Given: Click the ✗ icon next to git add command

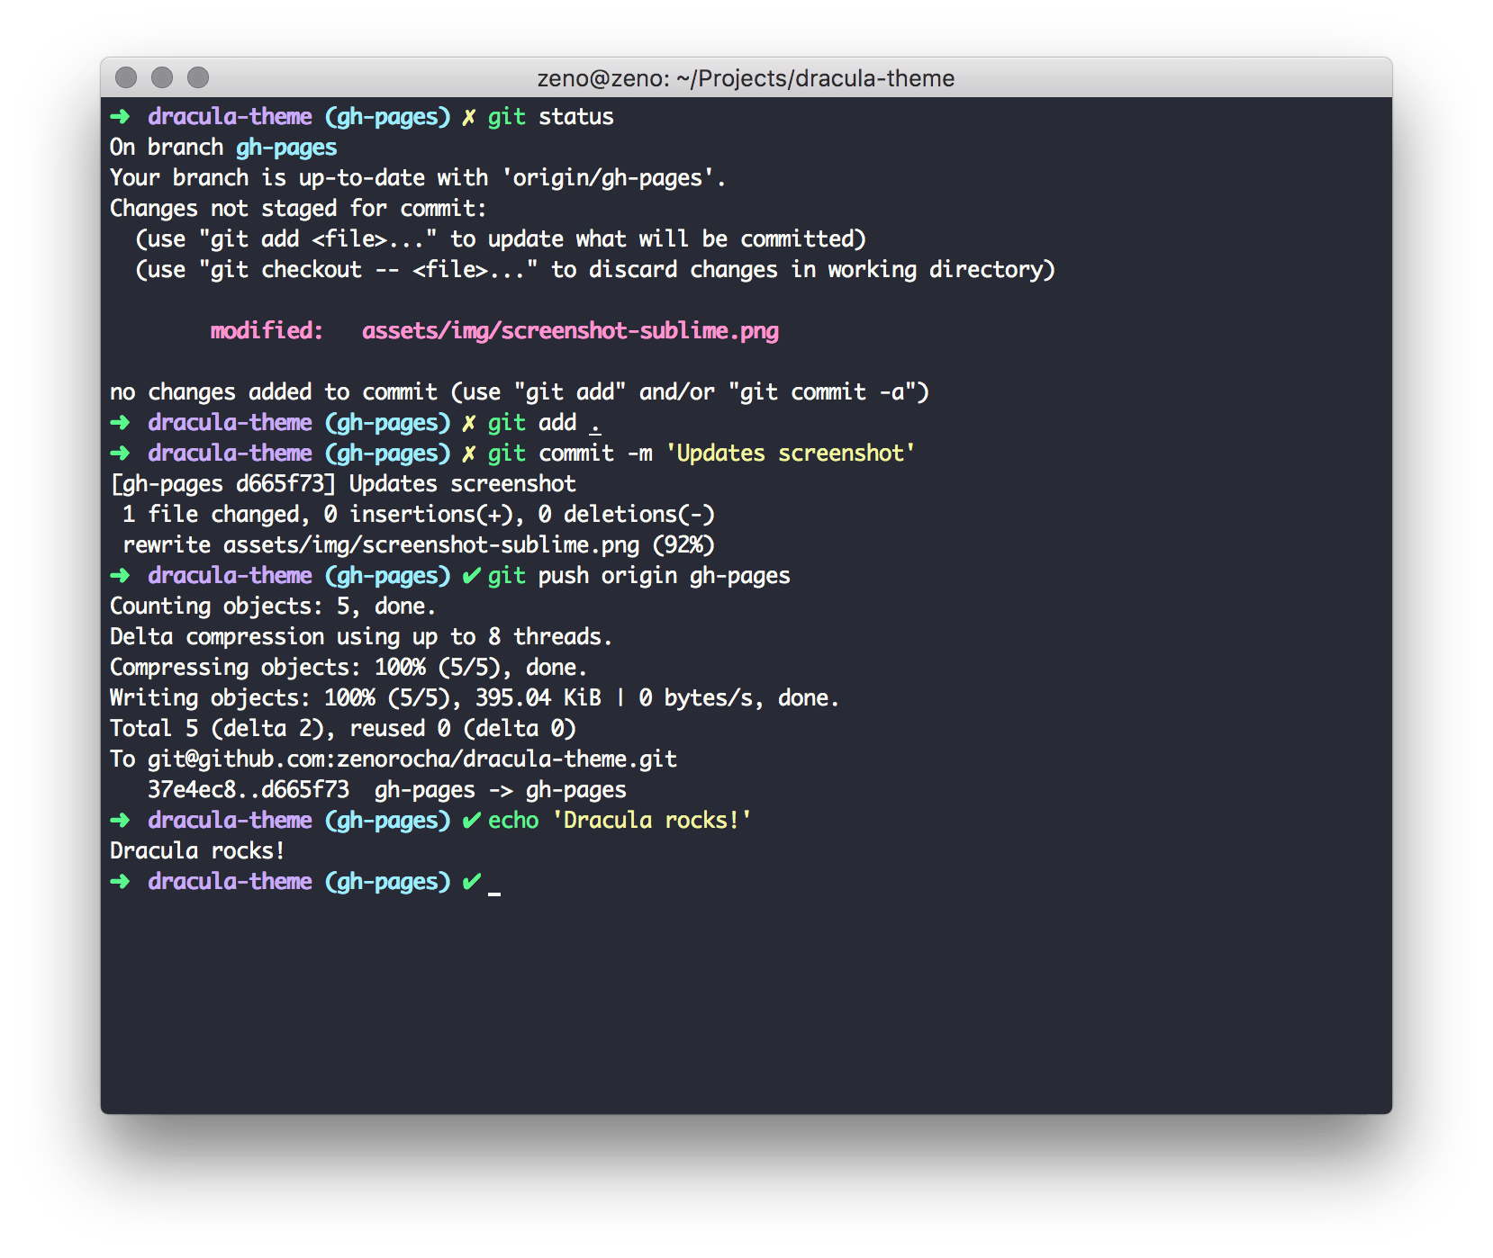Looking at the screenshot, I should tap(468, 422).
